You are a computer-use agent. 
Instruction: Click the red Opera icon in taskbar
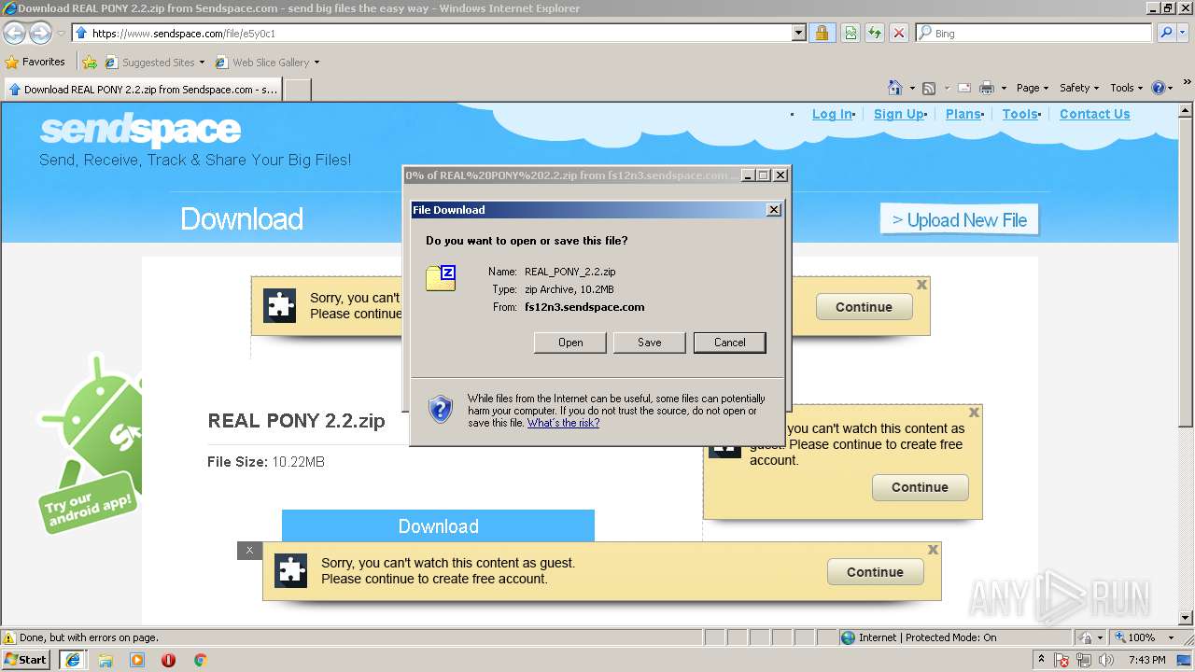(x=169, y=660)
